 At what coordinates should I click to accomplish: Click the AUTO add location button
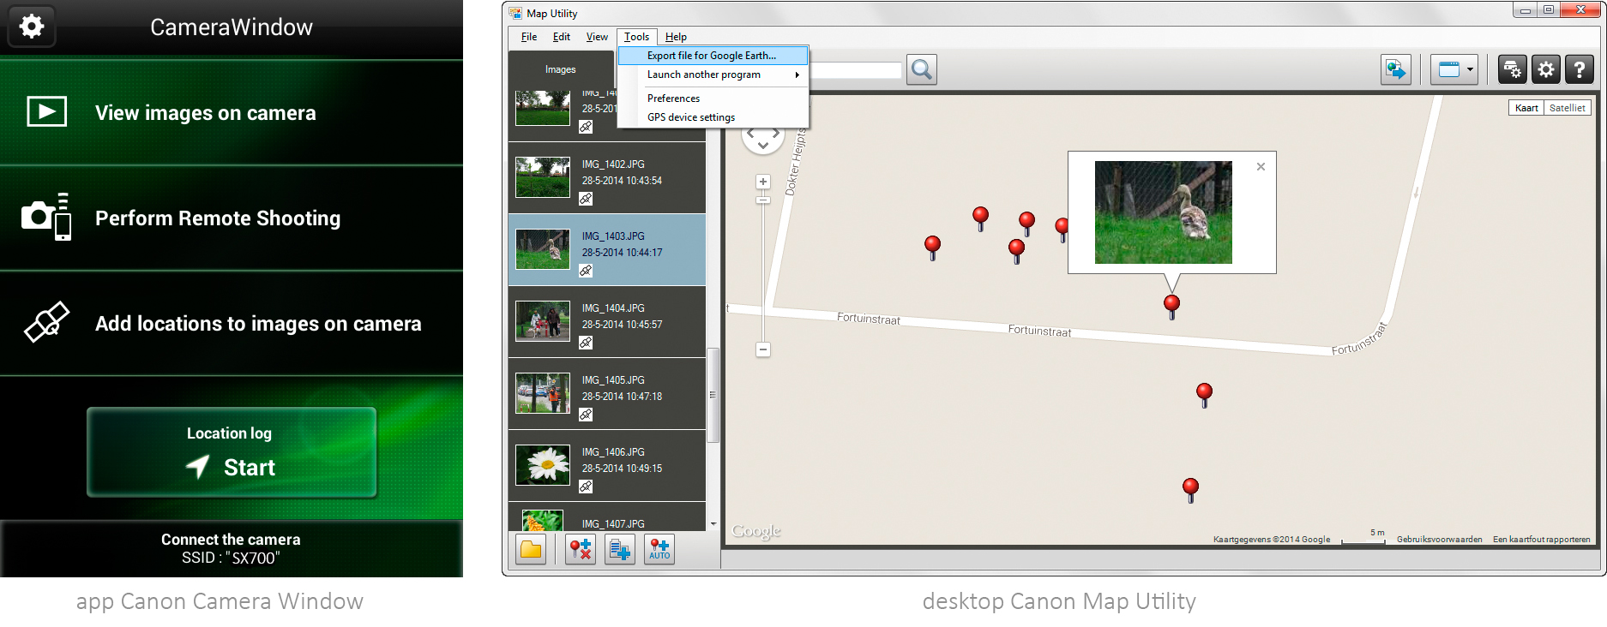point(659,549)
